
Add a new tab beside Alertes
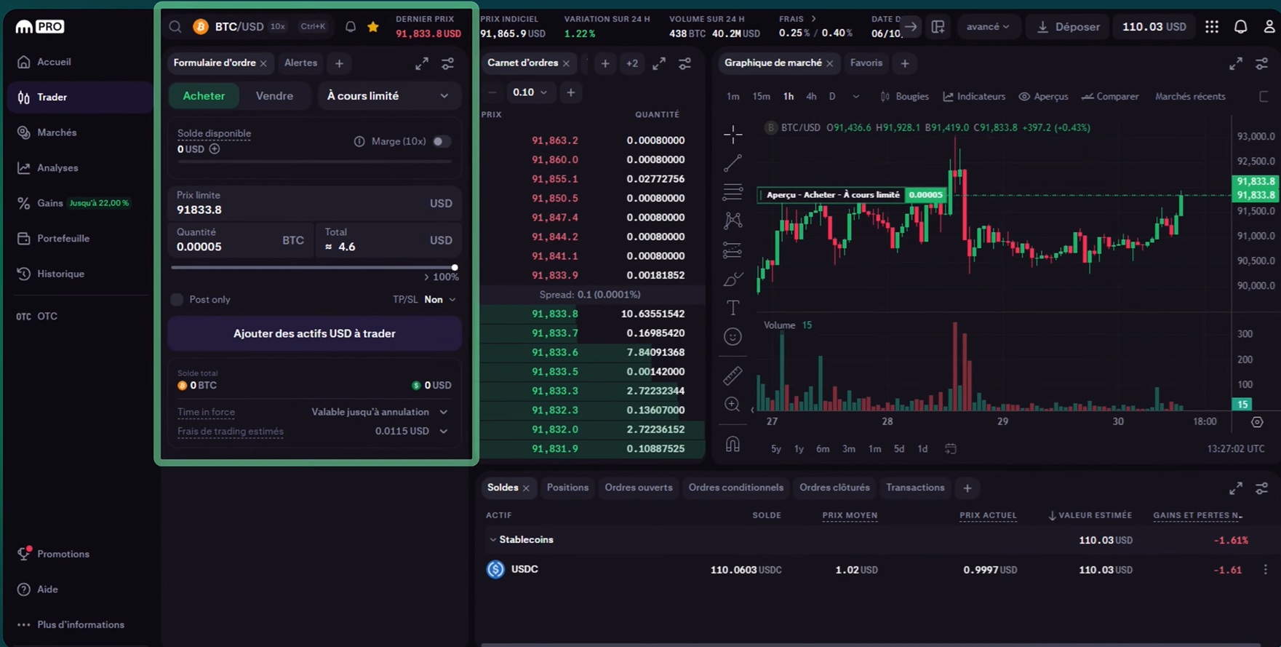coord(339,63)
